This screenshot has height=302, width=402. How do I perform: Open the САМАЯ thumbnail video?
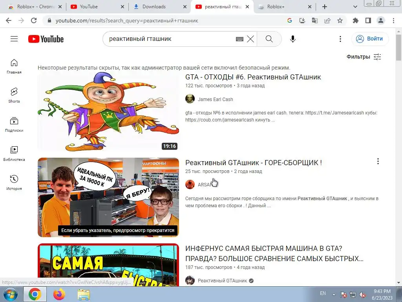(108, 265)
